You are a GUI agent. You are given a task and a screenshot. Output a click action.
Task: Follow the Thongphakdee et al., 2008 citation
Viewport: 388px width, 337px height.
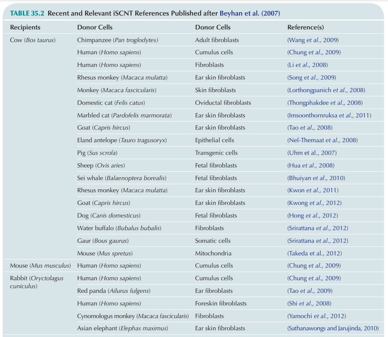coord(325,103)
